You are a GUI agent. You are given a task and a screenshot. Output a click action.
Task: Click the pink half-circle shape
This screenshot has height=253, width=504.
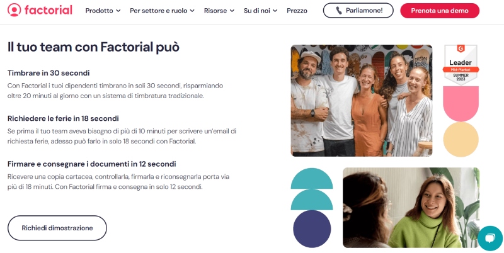(461, 103)
